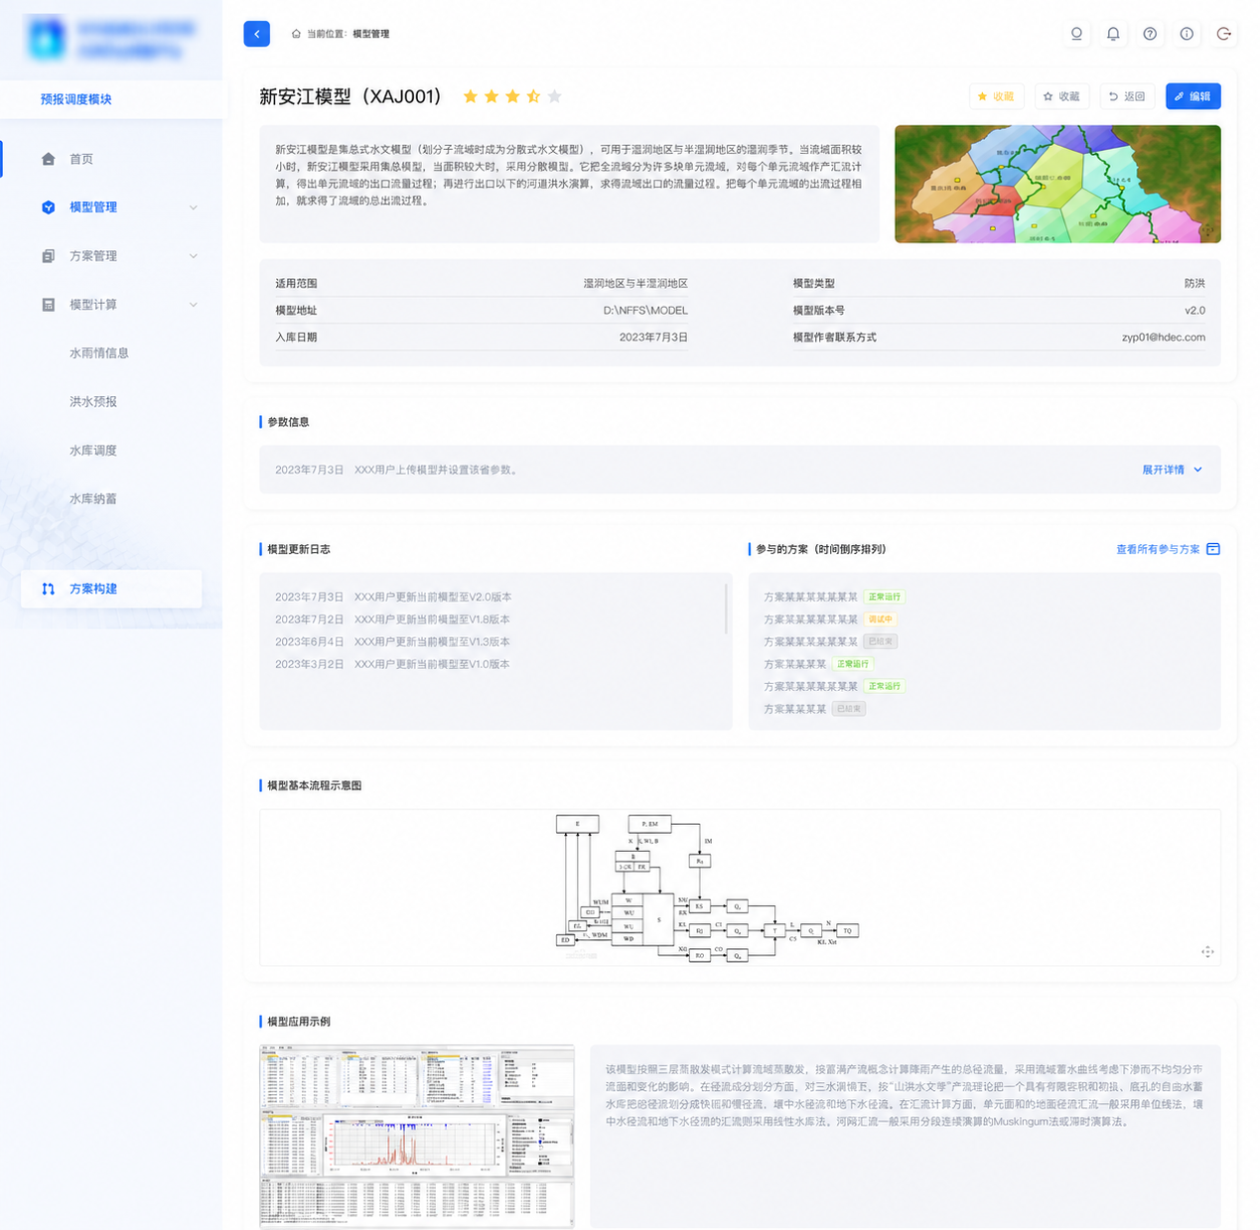Image resolution: width=1260 pixels, height=1230 pixels.
Task: Click the model path D:\NFFS\MODEL
Action: (x=645, y=311)
